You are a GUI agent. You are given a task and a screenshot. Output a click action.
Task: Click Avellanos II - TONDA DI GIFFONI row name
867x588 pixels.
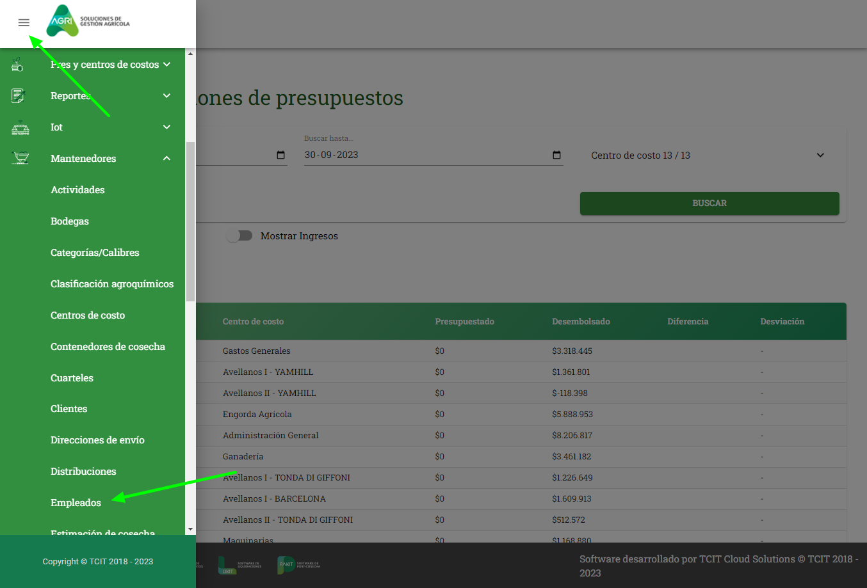point(288,520)
